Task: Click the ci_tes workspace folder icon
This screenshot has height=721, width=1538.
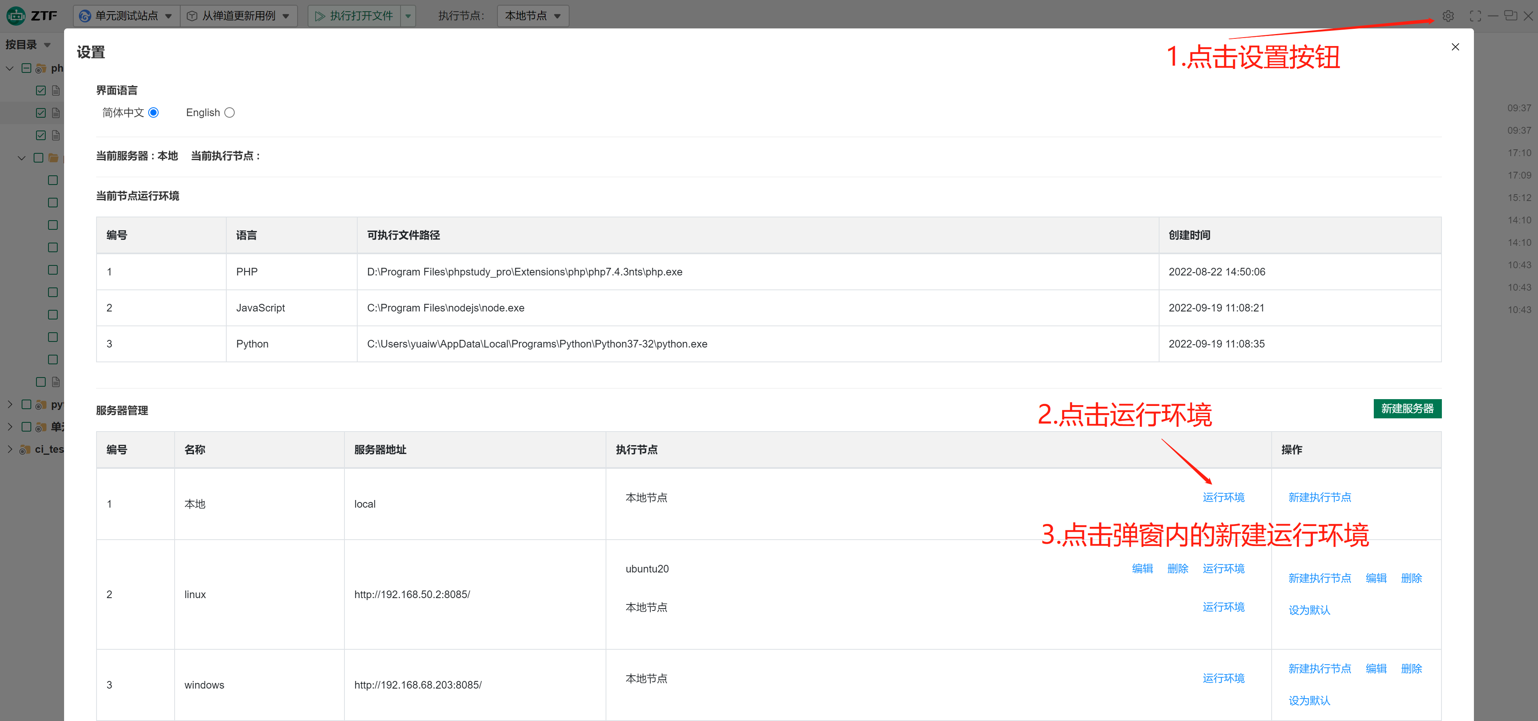Action: click(25, 450)
